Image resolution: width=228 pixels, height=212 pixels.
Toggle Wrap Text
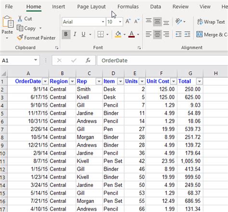click(x=211, y=22)
